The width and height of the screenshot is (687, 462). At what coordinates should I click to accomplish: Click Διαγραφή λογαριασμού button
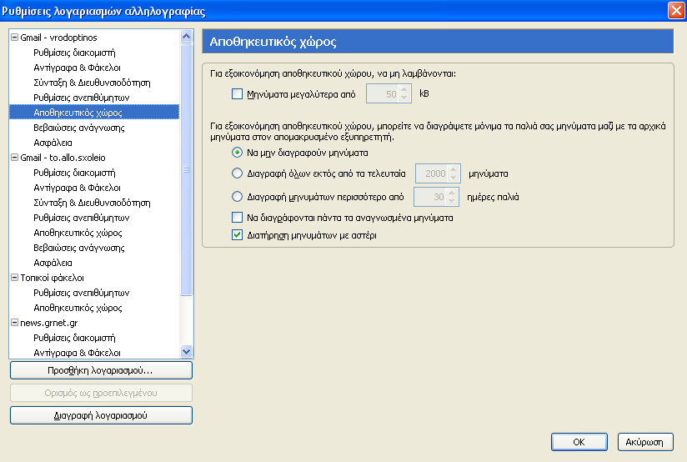[x=101, y=415]
